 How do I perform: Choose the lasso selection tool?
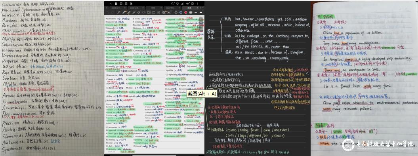(144, 12)
